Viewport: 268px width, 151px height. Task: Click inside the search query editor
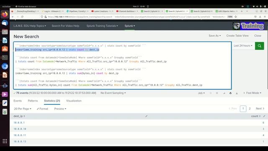[x=122, y=65]
